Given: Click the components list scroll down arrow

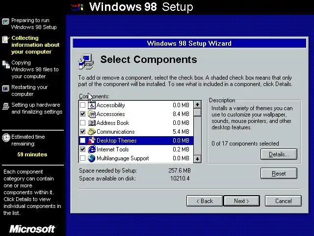Looking at the screenshot, I should 197,159.
